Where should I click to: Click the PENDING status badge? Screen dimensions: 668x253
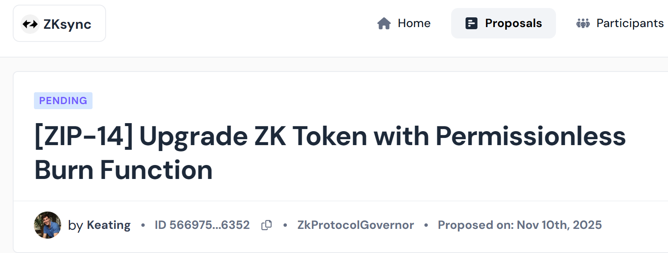click(x=63, y=101)
